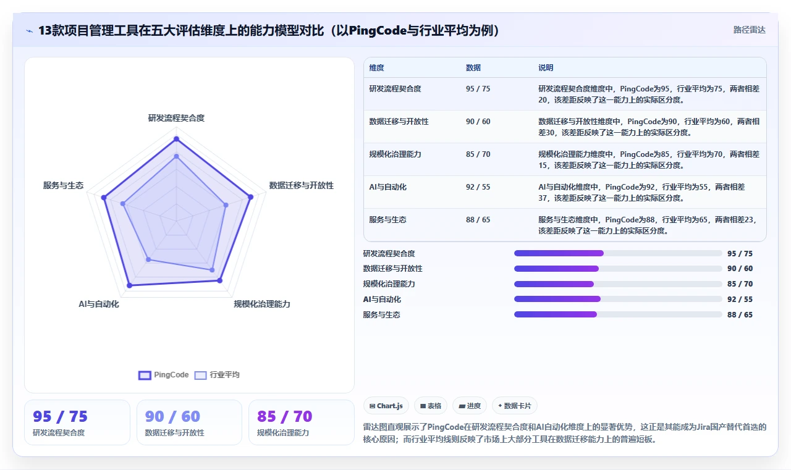The width and height of the screenshot is (791, 470).
Task: Open the 90 / 60 stat card
Action: coord(189,422)
